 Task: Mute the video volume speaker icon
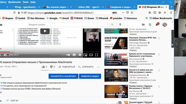click(x=5, y=55)
